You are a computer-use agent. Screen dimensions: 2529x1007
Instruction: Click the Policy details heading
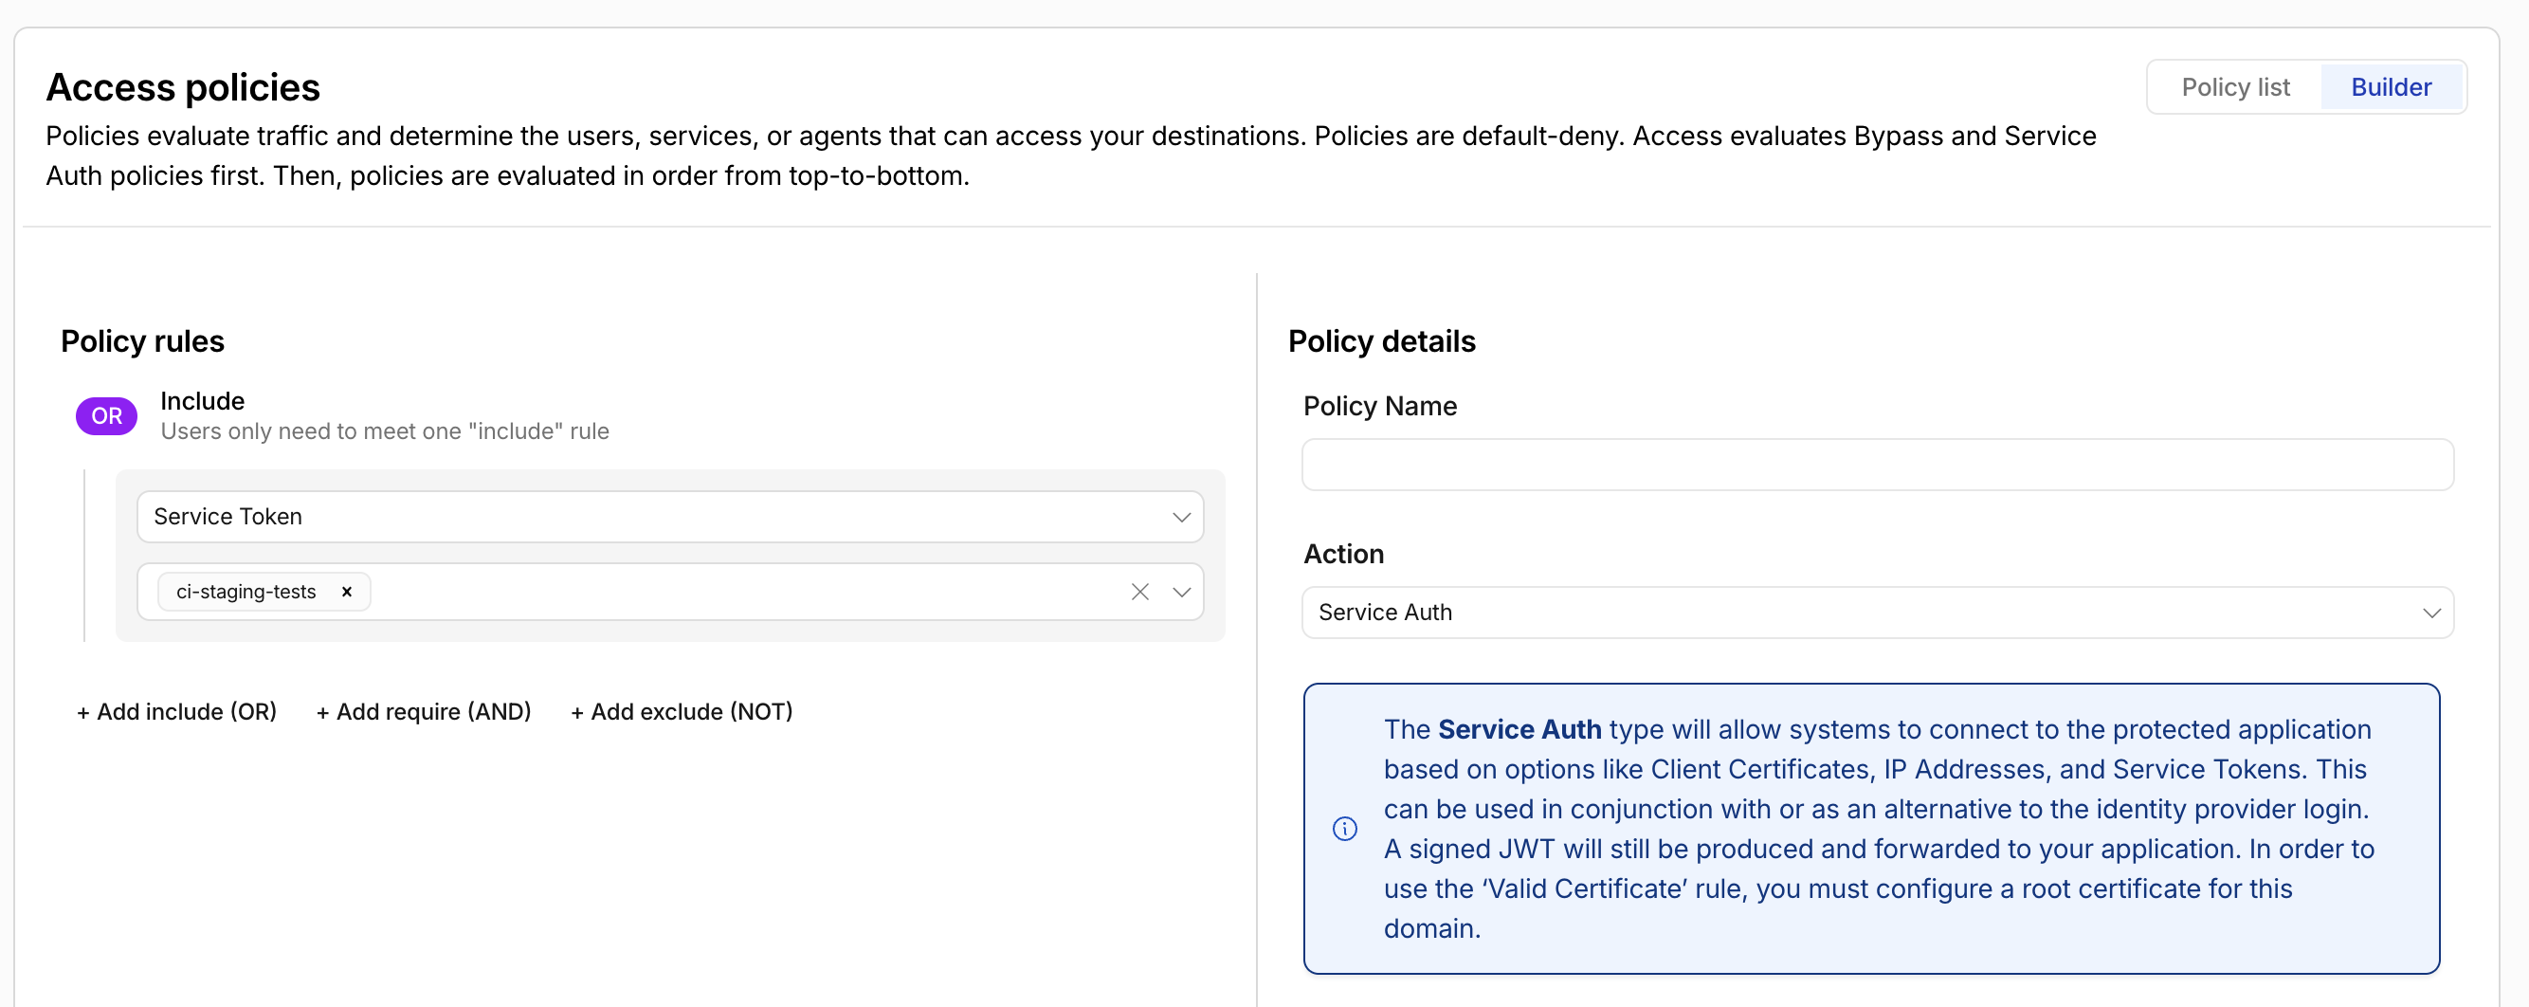coord(1380,341)
